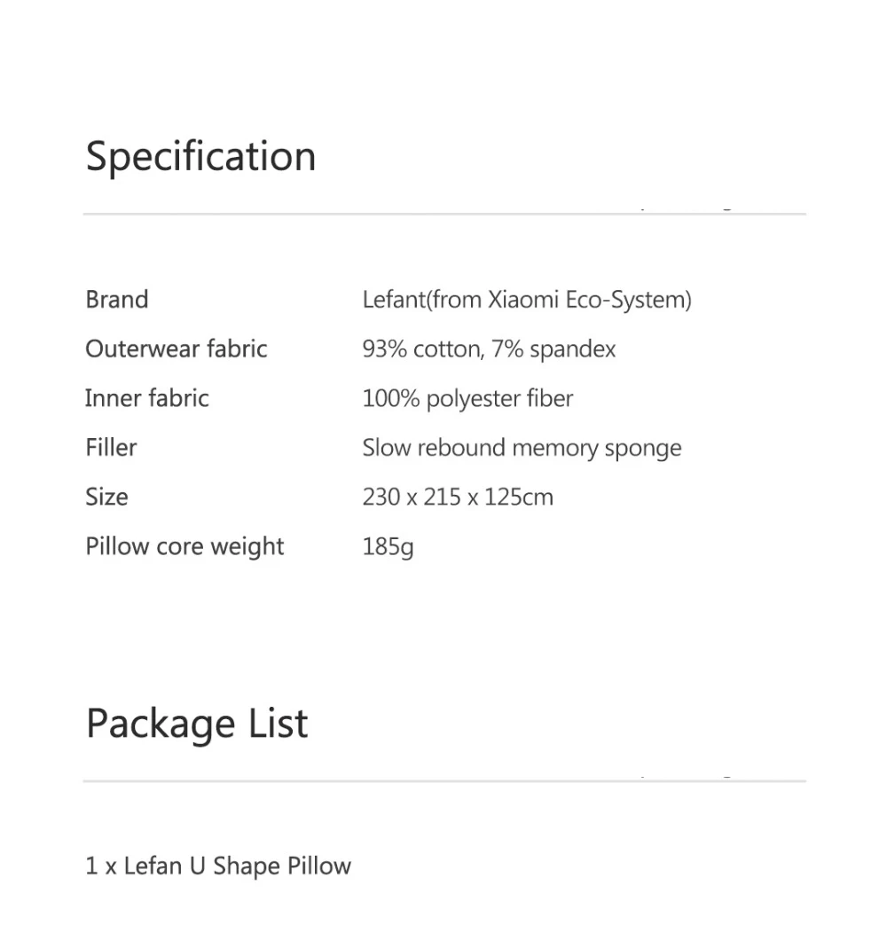Click the divider line under Package List
This screenshot has height=948, width=887.
(444, 780)
